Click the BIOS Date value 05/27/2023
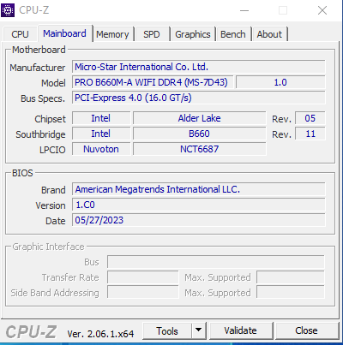The height and width of the screenshot is (345, 343). tap(198, 220)
